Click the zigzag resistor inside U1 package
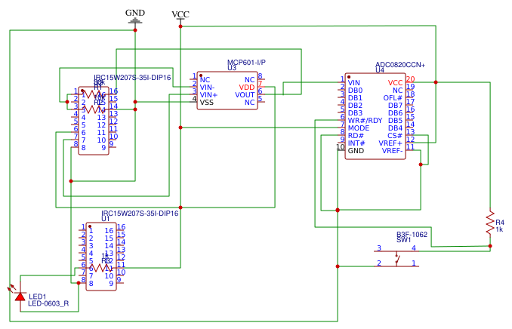Screen dimensions: 512x329 (101, 268)
